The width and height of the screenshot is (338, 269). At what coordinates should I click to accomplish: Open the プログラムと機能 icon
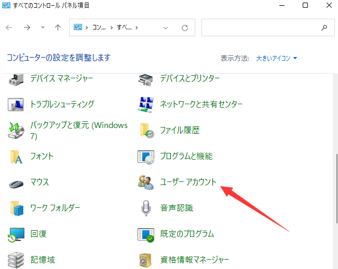[x=146, y=158]
